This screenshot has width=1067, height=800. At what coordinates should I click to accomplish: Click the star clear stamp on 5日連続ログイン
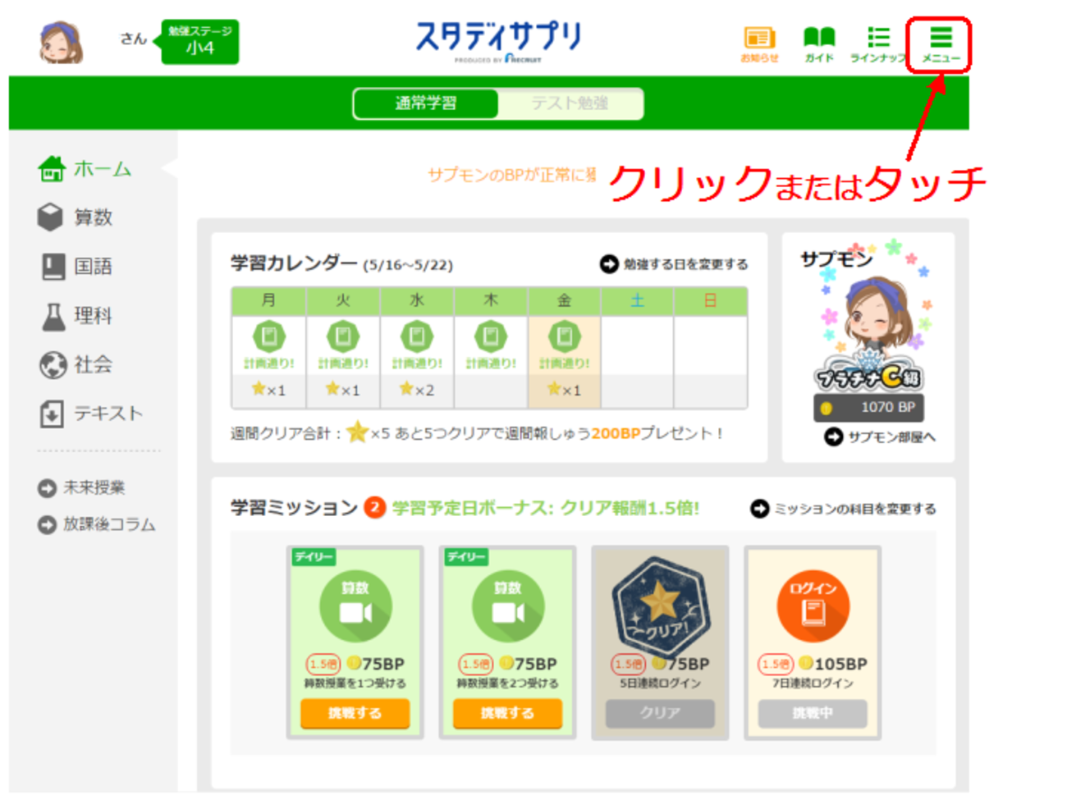(660, 609)
